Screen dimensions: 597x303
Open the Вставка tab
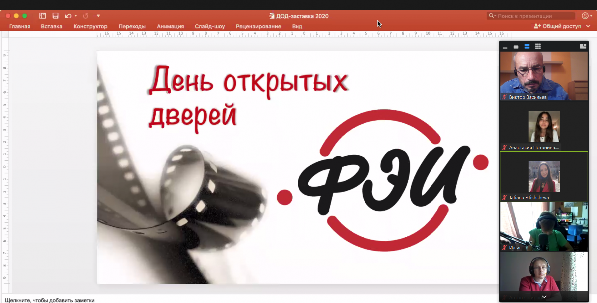[x=52, y=26]
